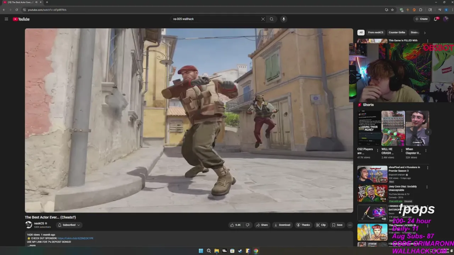Mute the tab via its speaker icon
454x255 pixels.
(x=36, y=2)
